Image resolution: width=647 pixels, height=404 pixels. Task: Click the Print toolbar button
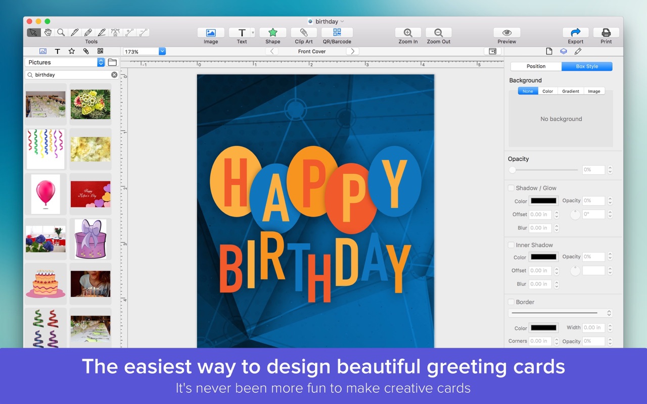(x=606, y=33)
